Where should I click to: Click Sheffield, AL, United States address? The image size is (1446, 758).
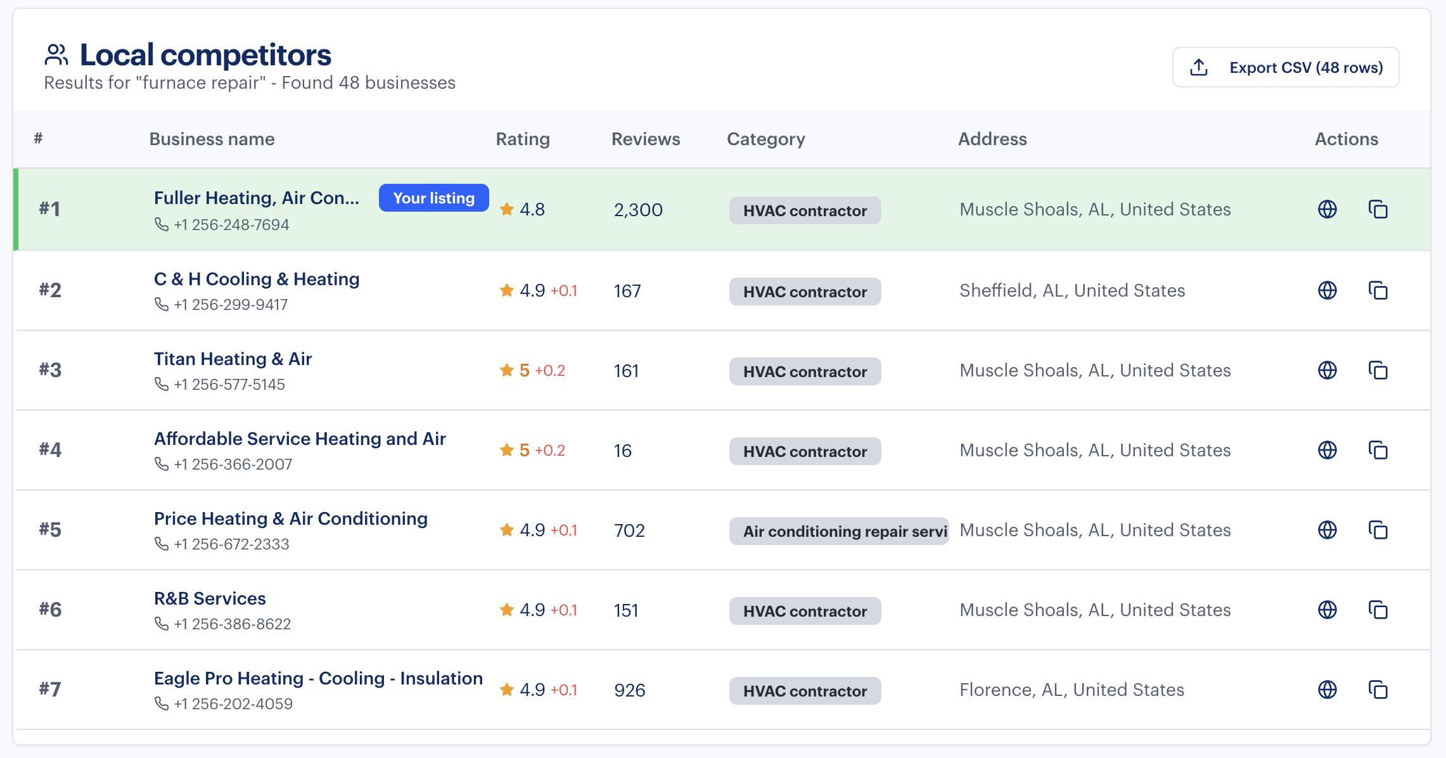[1072, 290]
